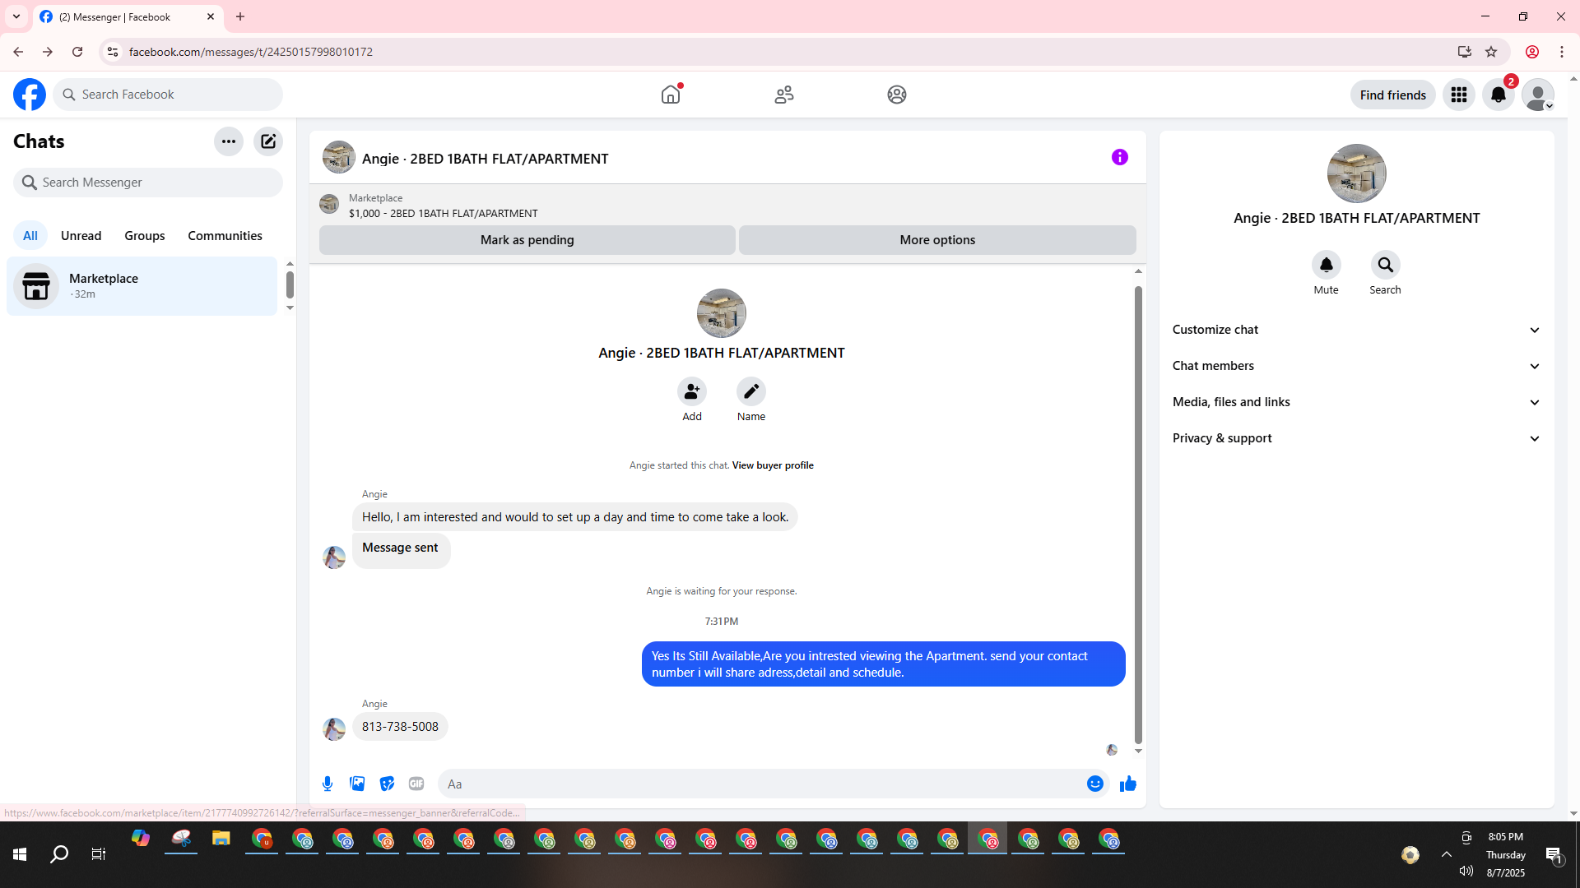Record a voice clip with microphone icon
Viewport: 1580px width, 888px height.
[x=328, y=784]
